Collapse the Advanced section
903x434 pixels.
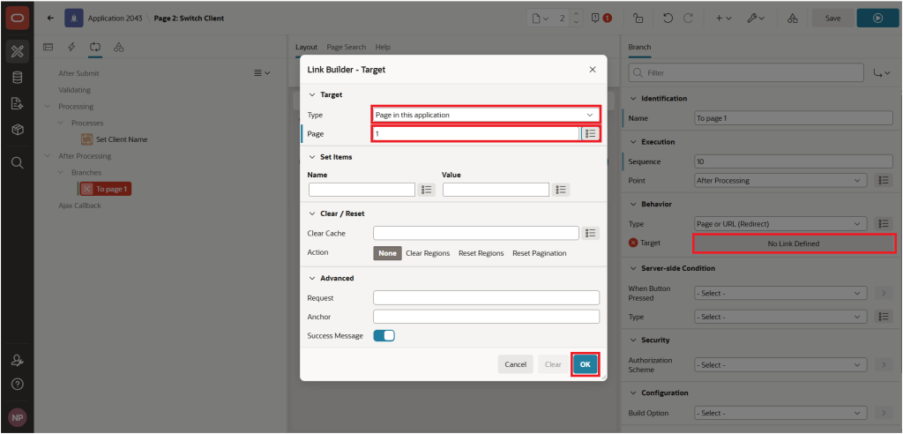pyautogui.click(x=313, y=278)
